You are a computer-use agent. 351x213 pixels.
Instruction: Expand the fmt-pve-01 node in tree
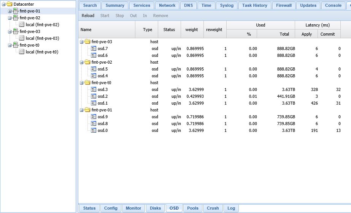pyautogui.click(x=10, y=11)
